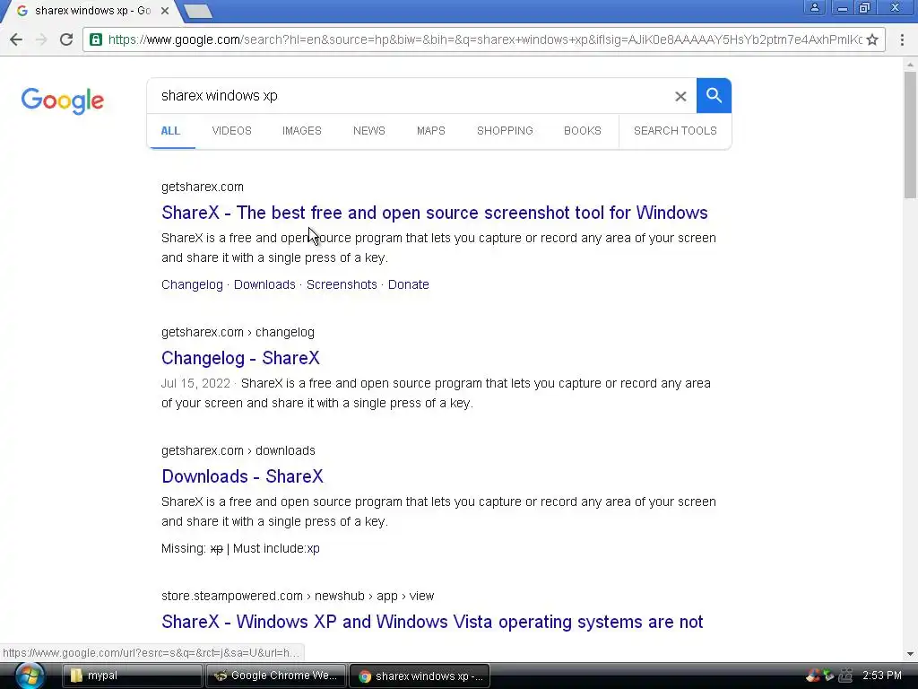The height and width of the screenshot is (689, 918).
Task: Open the Screenshots sitelink
Action: click(x=342, y=284)
